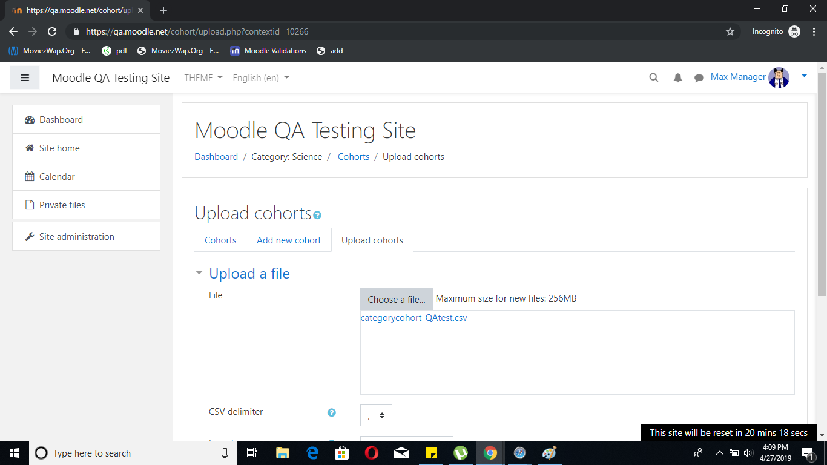
Task: Show hidden tray icons chevron
Action: pyautogui.click(x=720, y=453)
